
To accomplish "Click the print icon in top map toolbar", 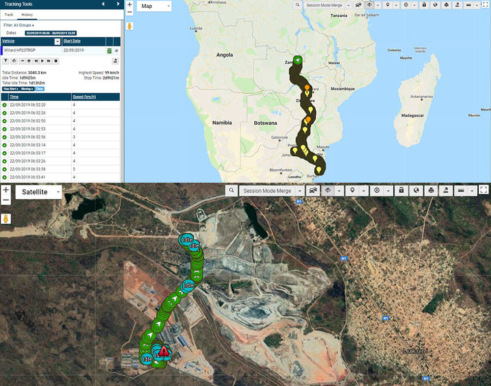I will click(x=446, y=5).
